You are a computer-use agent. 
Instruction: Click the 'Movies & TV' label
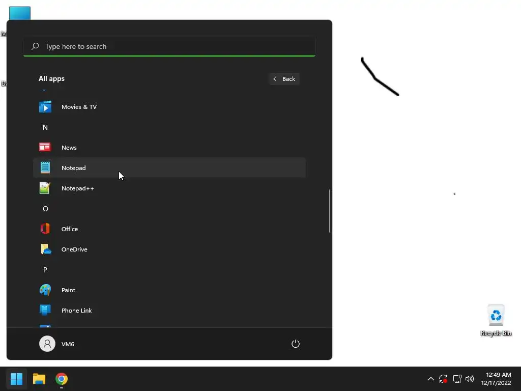[79, 107]
